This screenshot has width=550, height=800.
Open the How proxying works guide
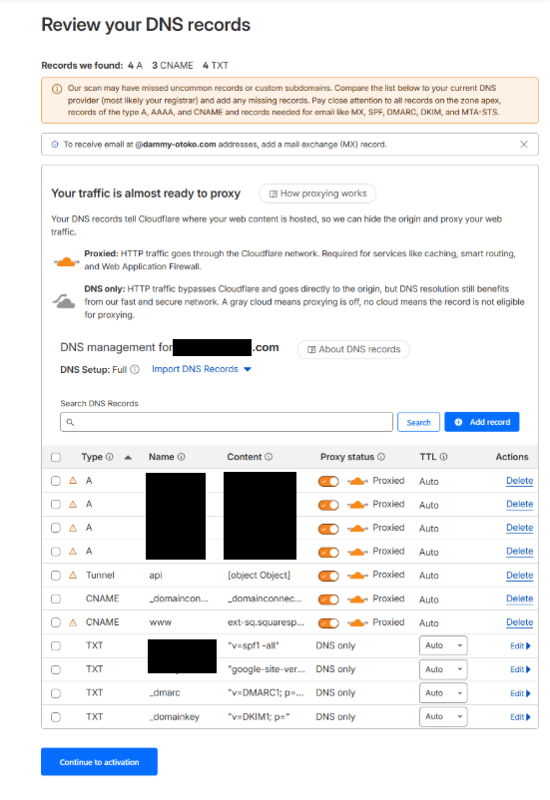(x=317, y=194)
